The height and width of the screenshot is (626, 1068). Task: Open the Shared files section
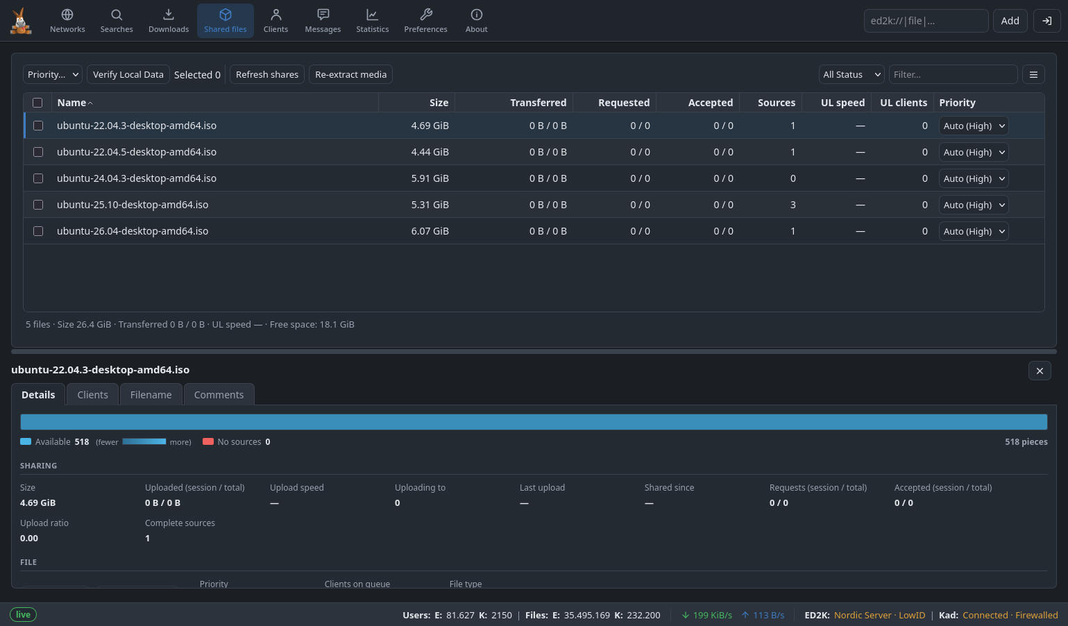pos(226,21)
